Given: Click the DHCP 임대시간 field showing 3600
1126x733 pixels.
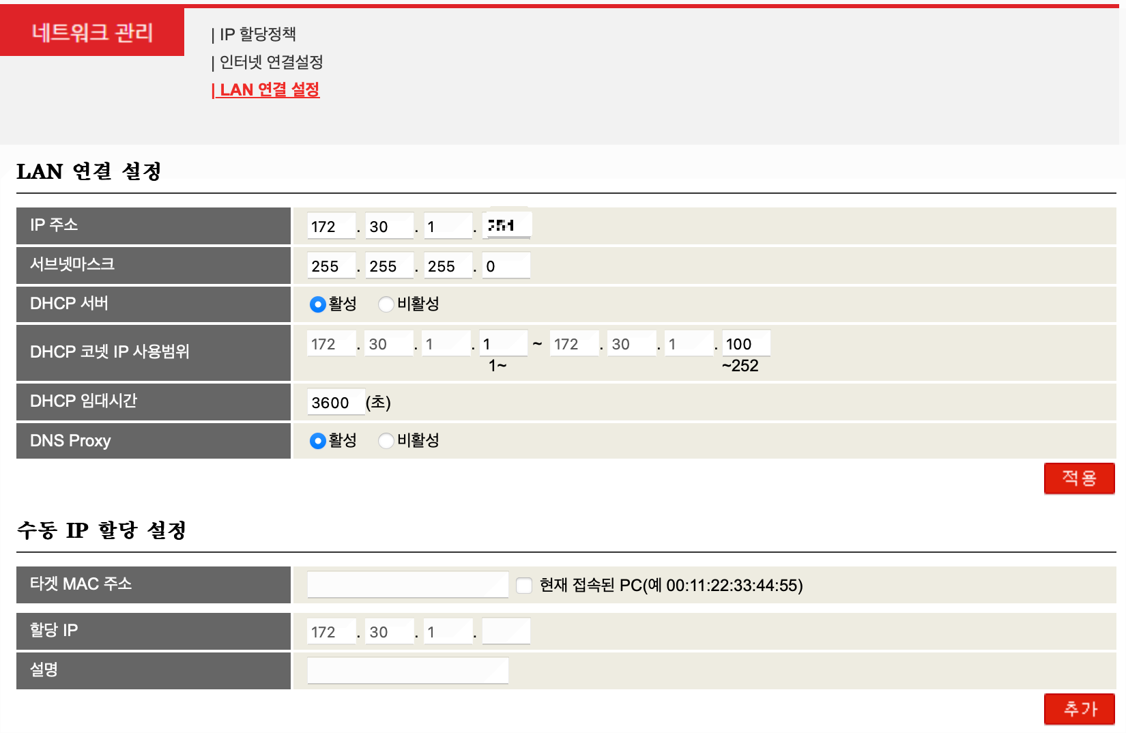Looking at the screenshot, I should pos(336,402).
